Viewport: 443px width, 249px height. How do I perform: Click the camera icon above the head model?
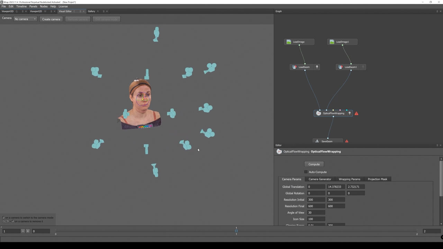147,74
